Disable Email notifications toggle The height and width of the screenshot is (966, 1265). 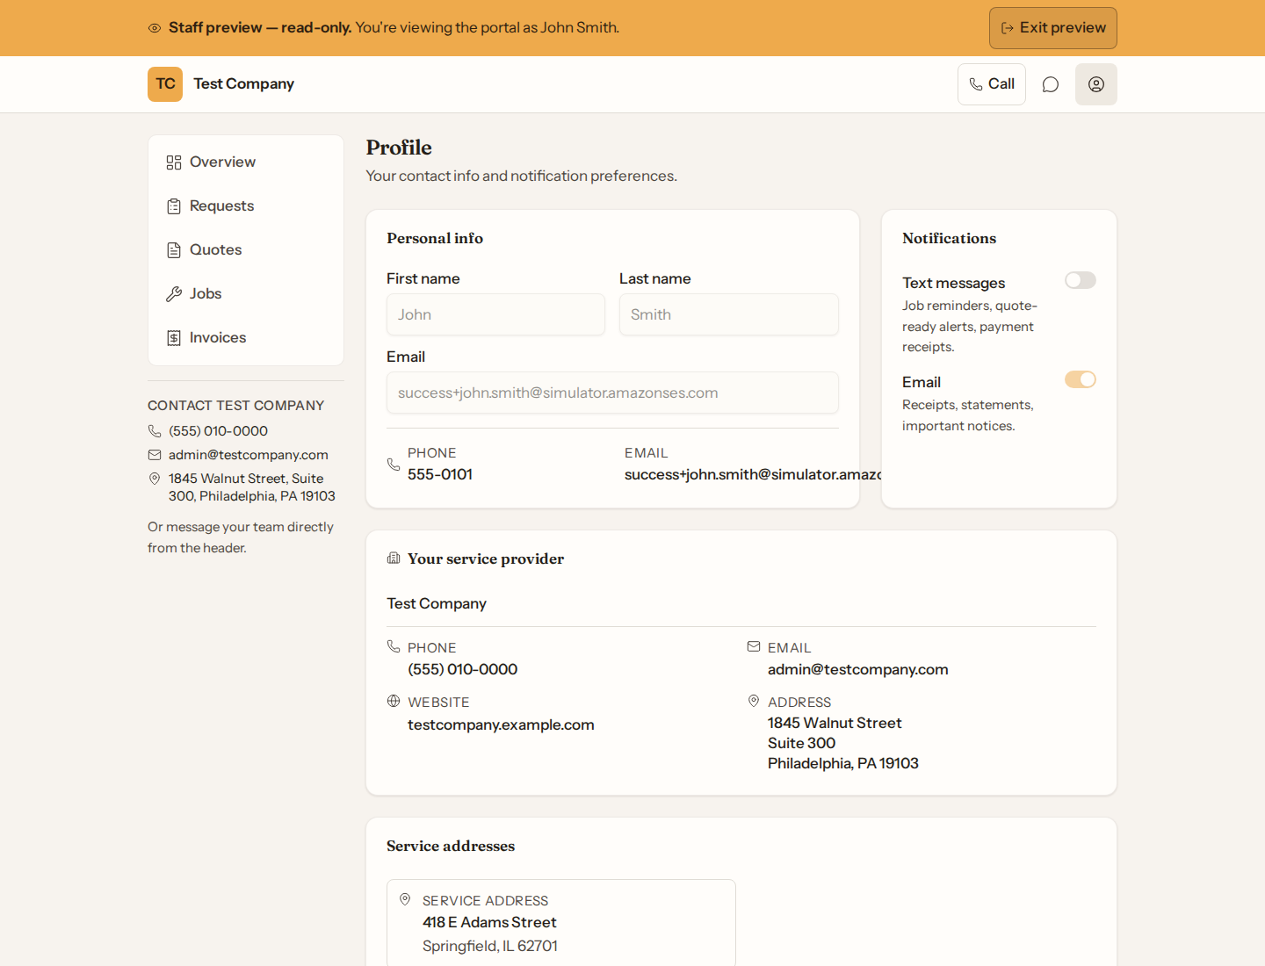point(1081,379)
